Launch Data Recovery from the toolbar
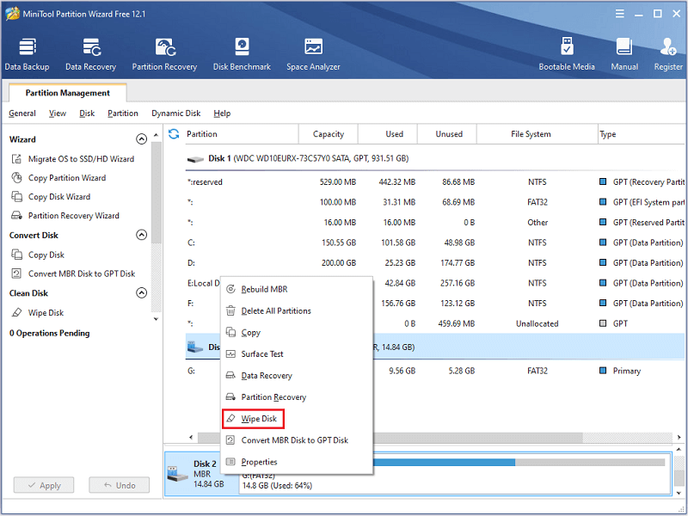Image resolution: width=688 pixels, height=516 pixels. point(90,53)
